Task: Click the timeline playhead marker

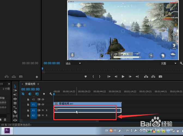Action: coord(54,94)
